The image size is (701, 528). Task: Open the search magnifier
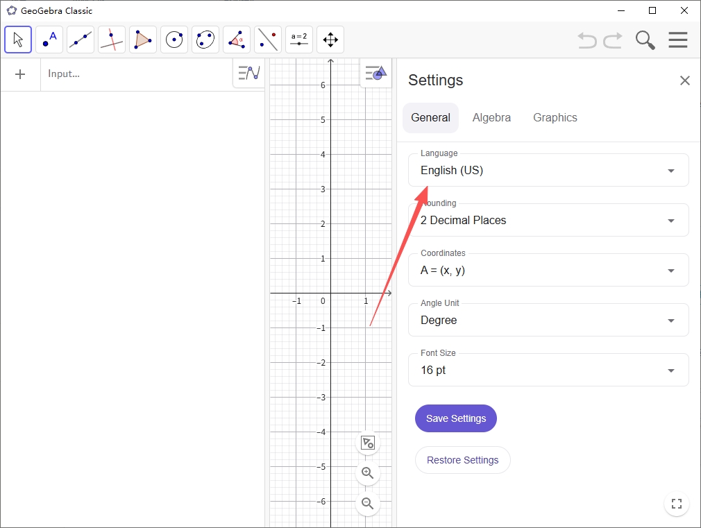pyautogui.click(x=645, y=40)
